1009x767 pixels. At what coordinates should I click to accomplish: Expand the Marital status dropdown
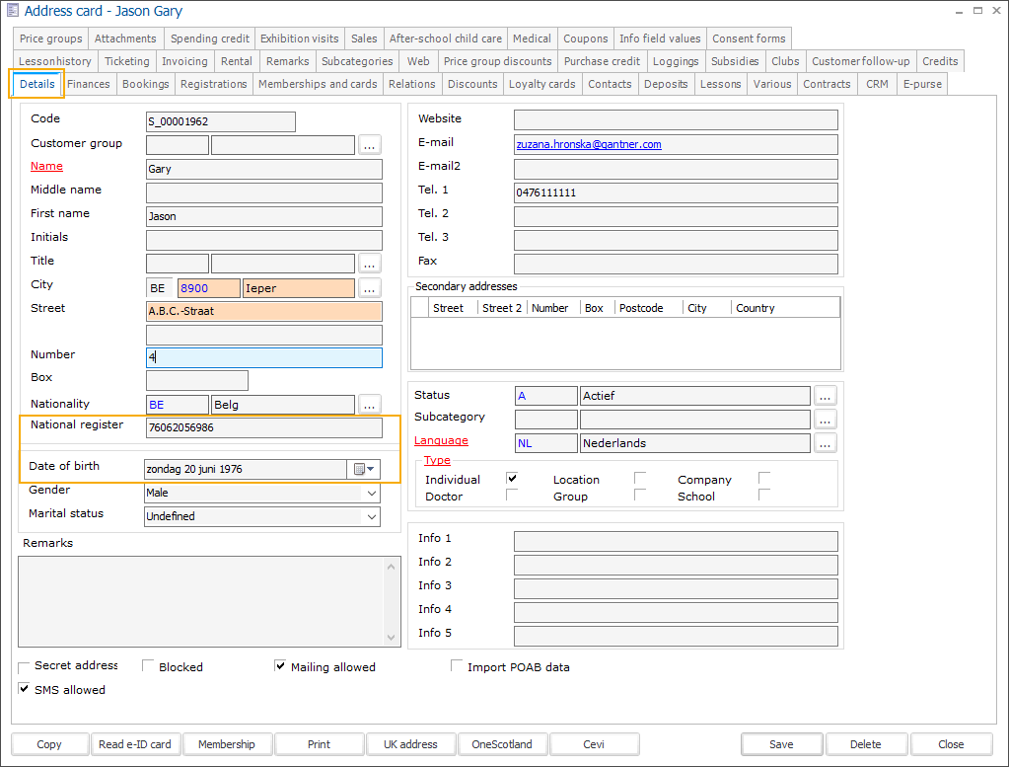[372, 516]
